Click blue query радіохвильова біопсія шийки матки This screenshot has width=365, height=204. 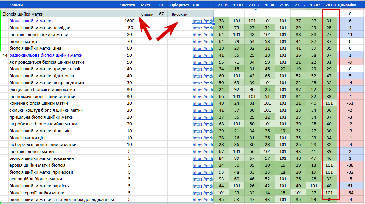tap(46, 55)
